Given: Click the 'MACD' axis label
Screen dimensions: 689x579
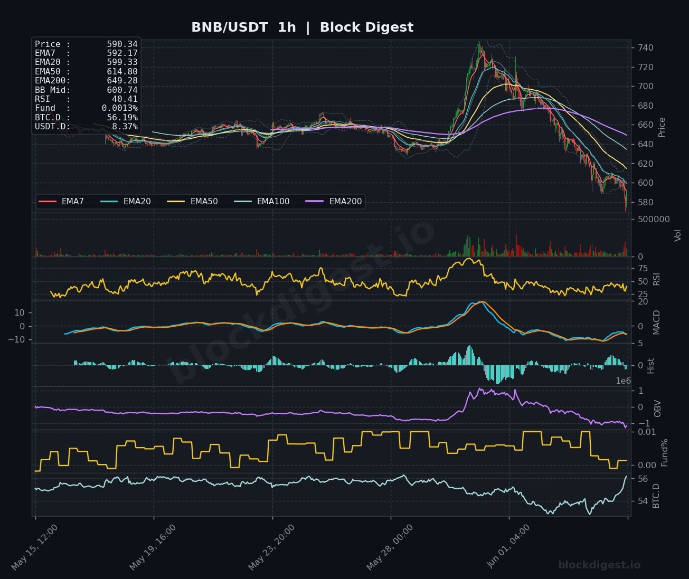Looking at the screenshot, I should [x=657, y=322].
